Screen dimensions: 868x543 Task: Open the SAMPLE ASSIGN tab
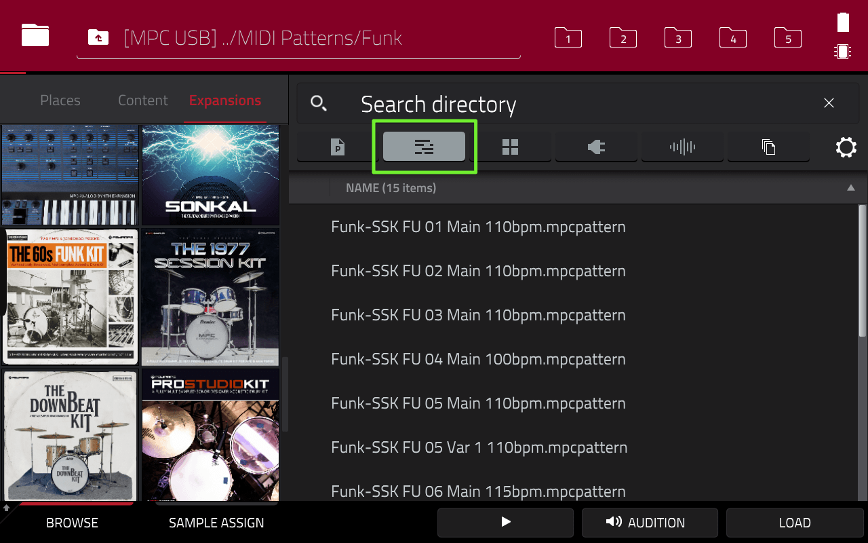point(216,523)
